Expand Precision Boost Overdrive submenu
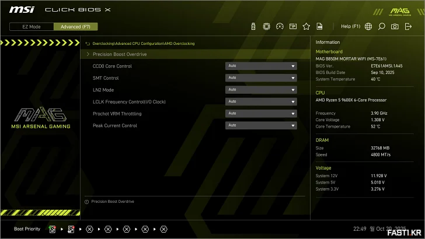 click(195, 54)
